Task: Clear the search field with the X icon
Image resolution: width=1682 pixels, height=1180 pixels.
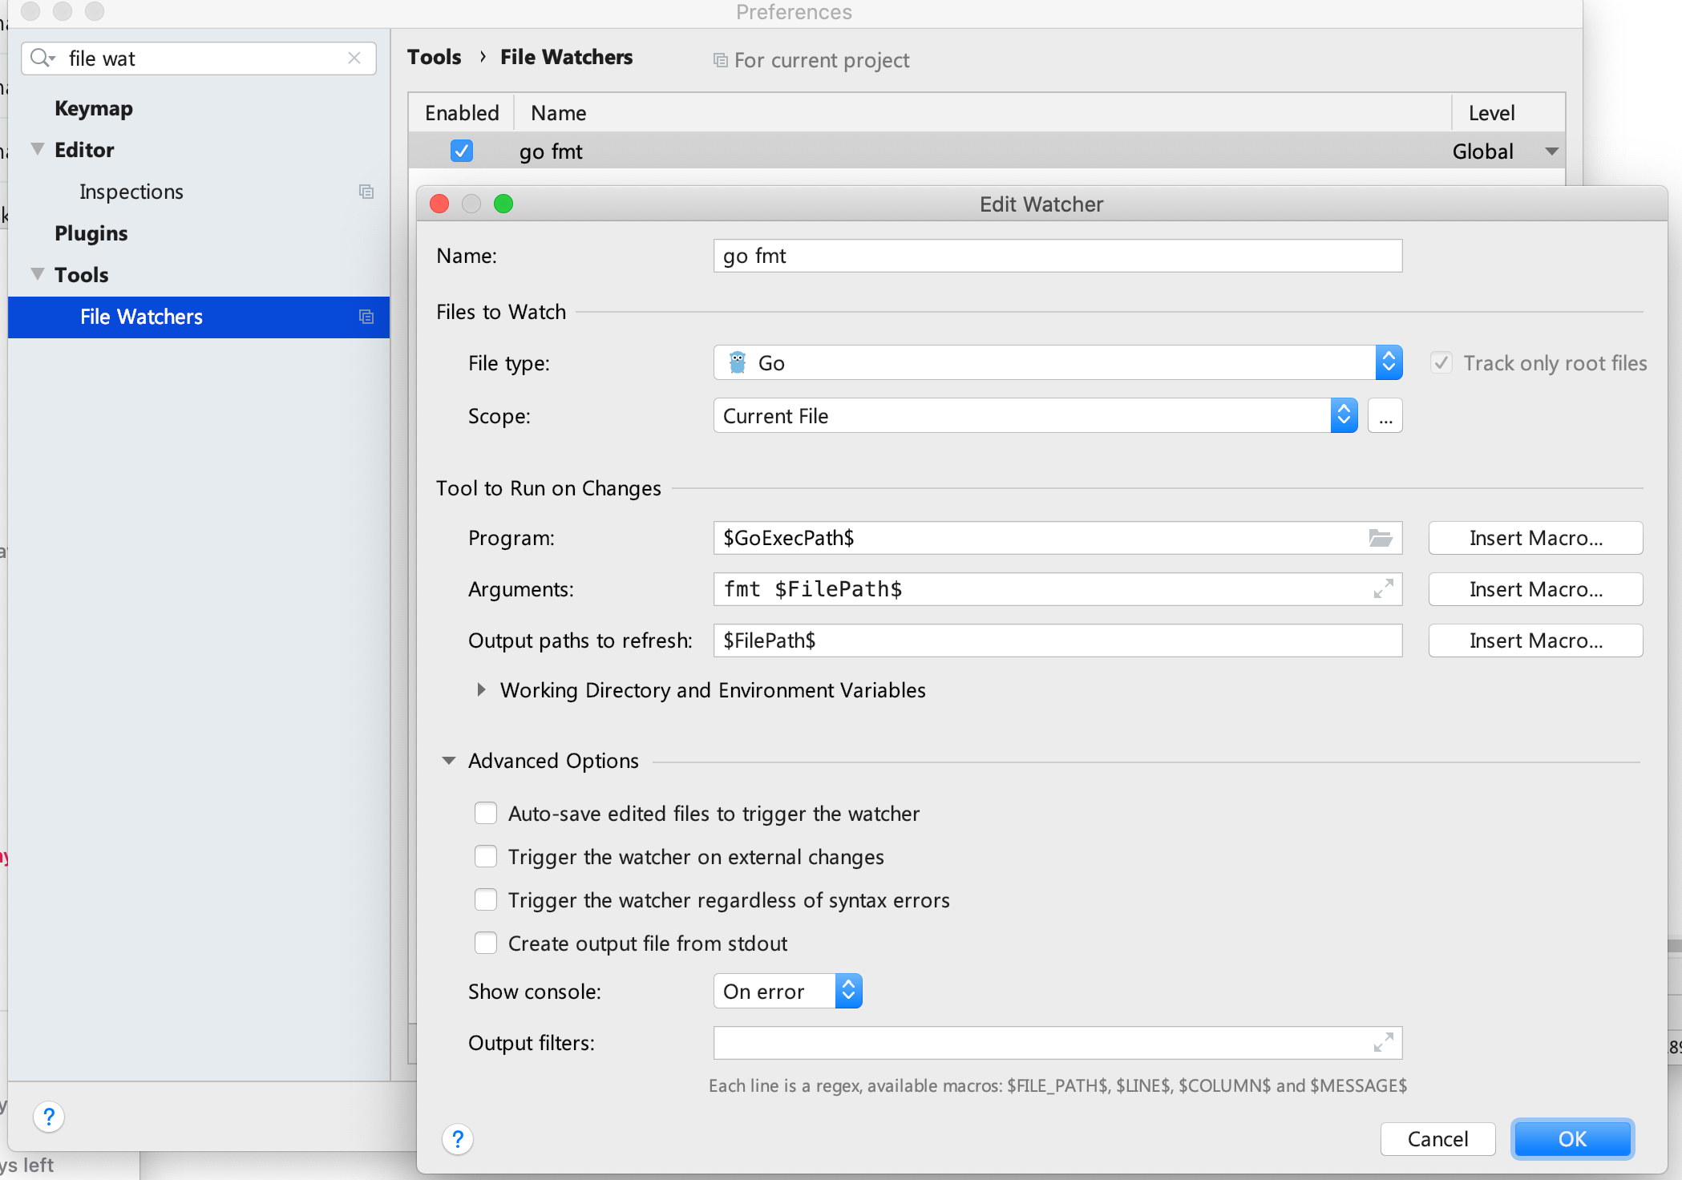Action: [354, 59]
